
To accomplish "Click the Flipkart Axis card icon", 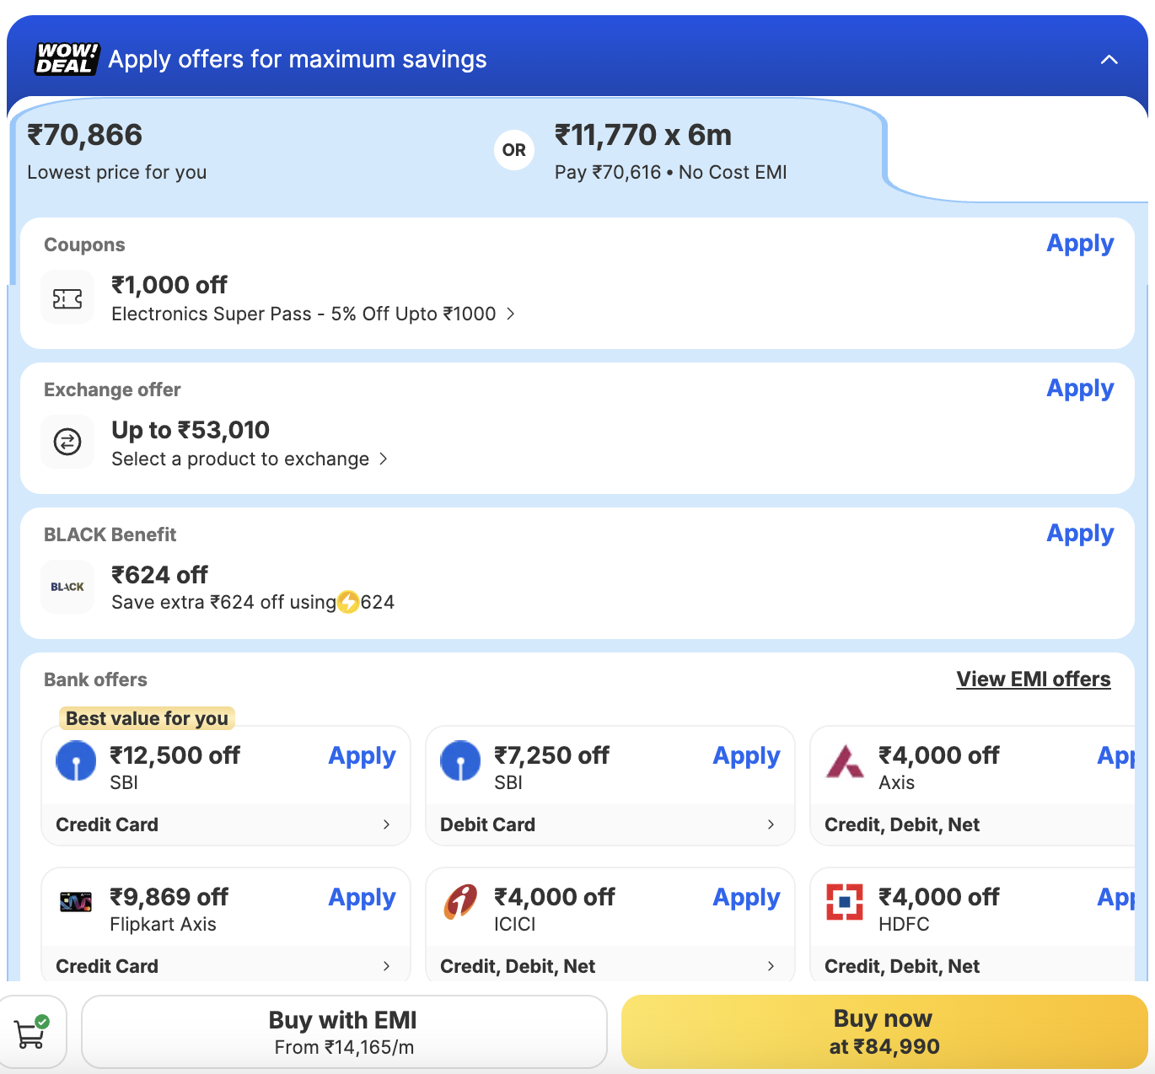I will (x=76, y=902).
